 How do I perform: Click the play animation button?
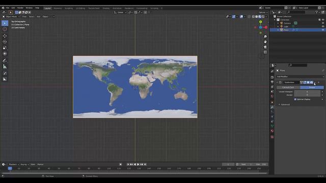coord(138,164)
